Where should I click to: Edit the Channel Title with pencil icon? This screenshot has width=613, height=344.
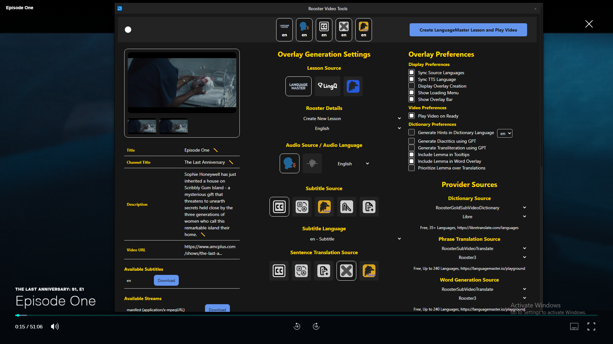coord(231,162)
